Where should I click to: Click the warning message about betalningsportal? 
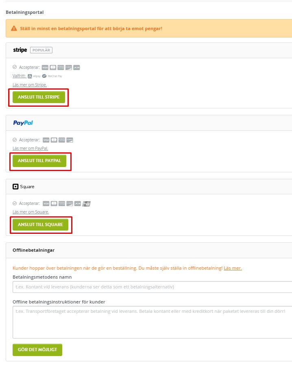coord(91,29)
